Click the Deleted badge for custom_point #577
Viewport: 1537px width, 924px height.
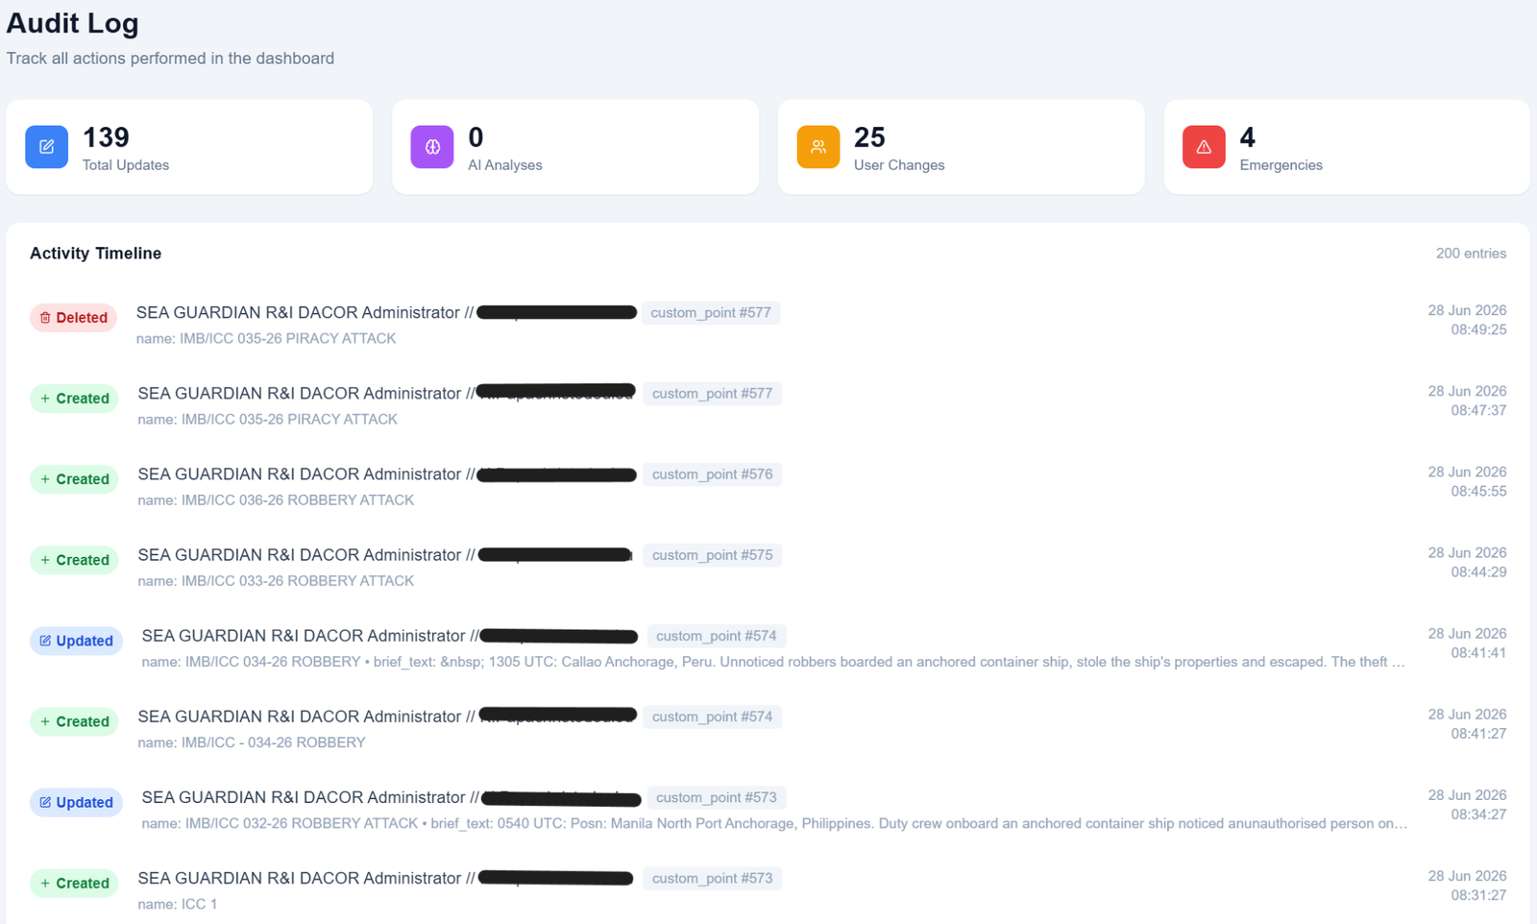click(74, 318)
